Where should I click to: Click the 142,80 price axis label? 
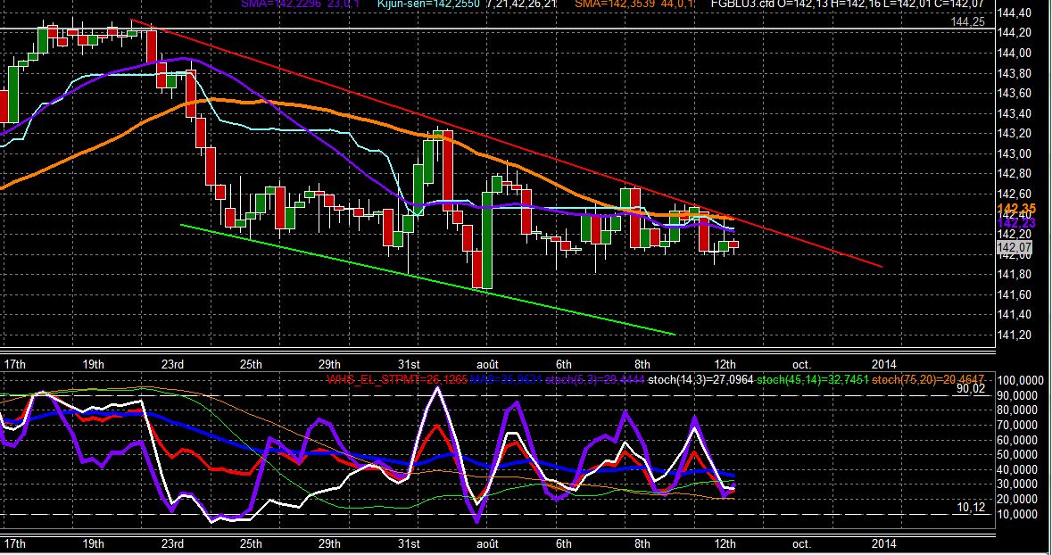1015,174
